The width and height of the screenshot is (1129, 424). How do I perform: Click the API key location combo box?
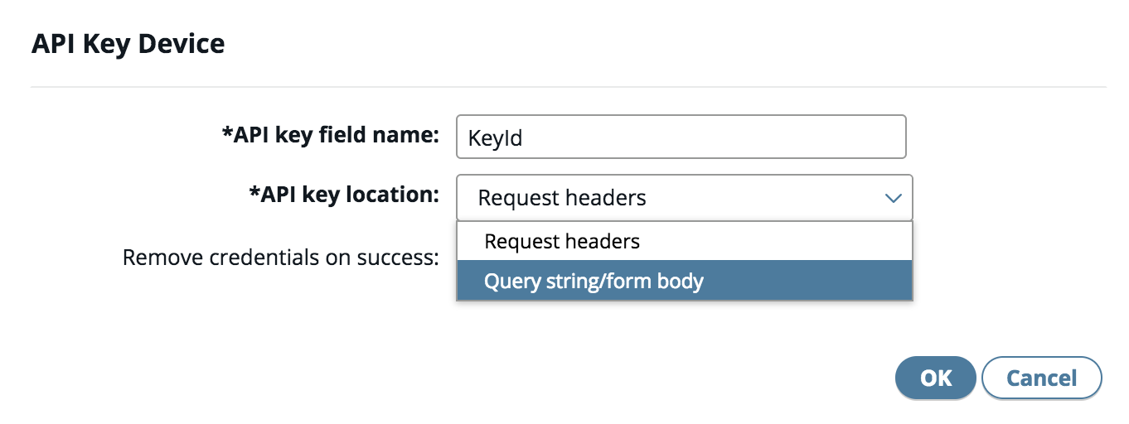pos(685,198)
